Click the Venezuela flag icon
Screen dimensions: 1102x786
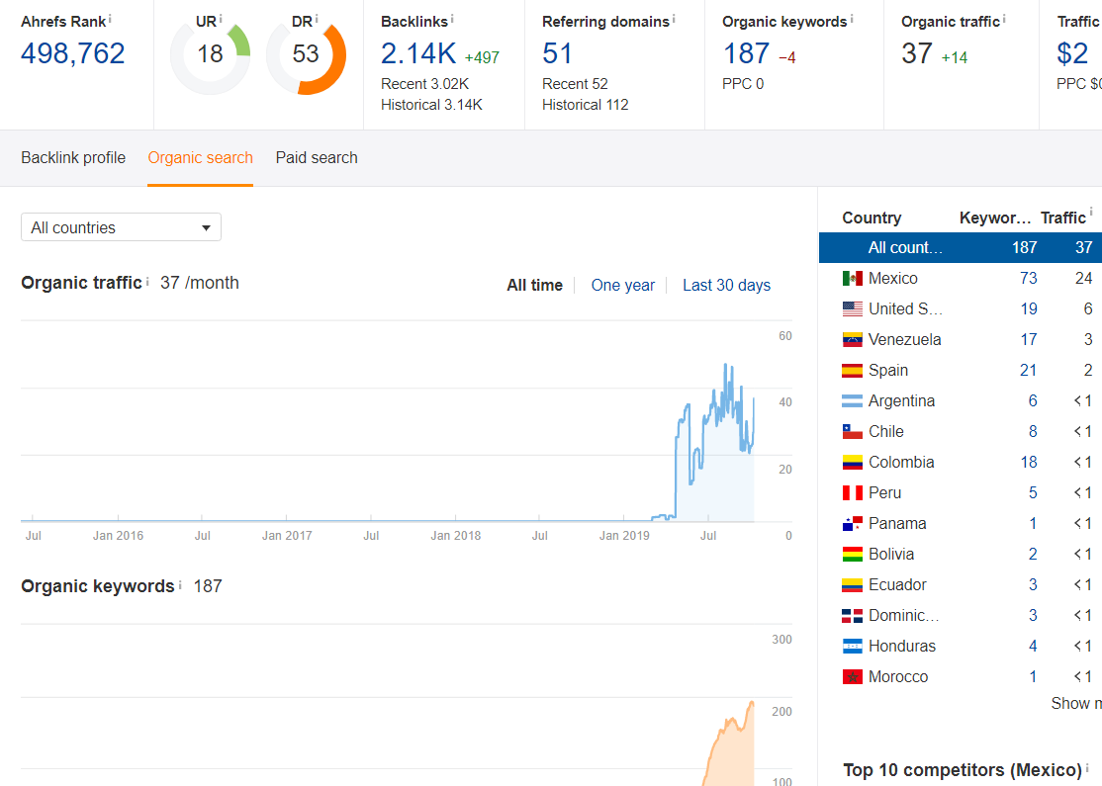[x=852, y=339]
